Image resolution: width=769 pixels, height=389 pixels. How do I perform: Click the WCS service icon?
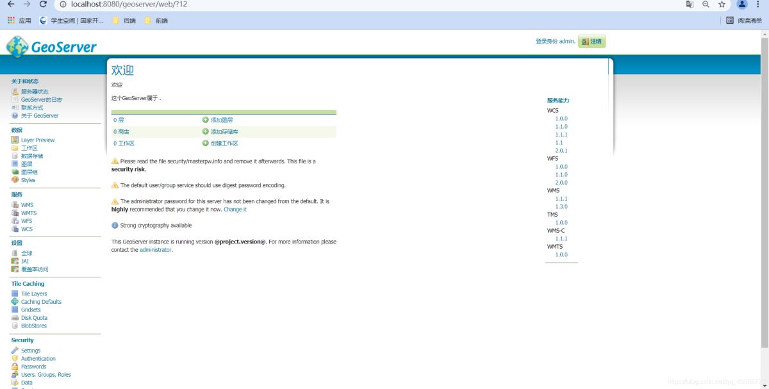15,229
